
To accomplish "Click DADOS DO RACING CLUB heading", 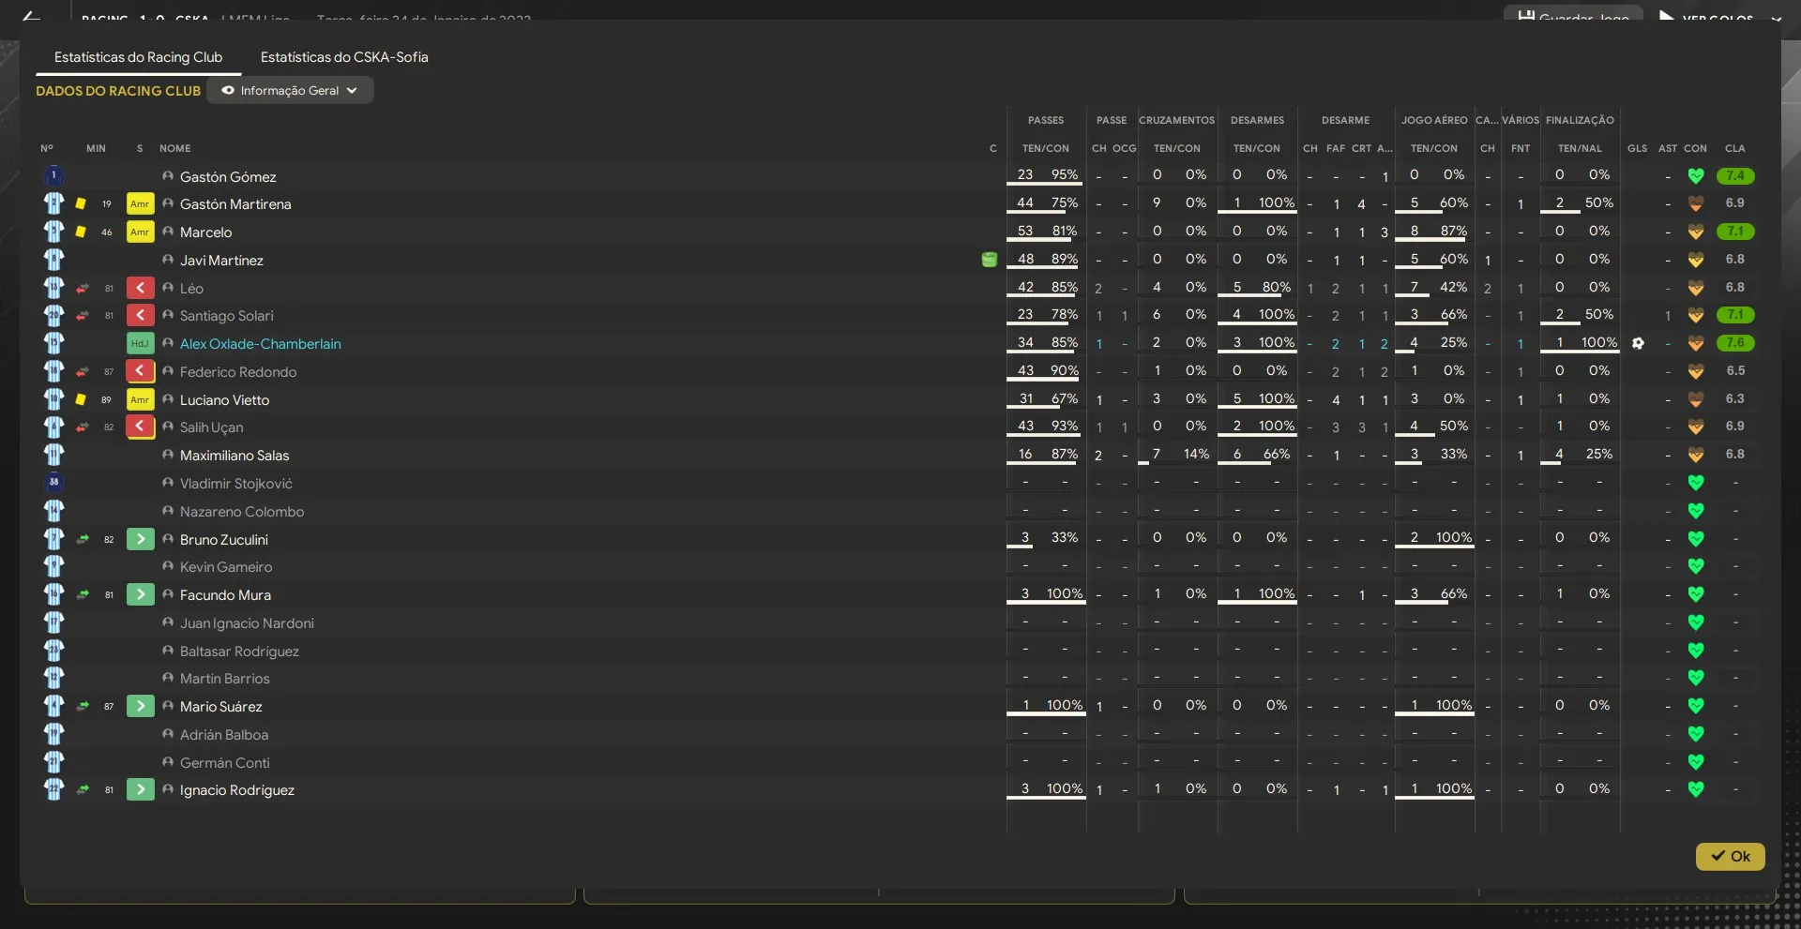I will point(118,91).
